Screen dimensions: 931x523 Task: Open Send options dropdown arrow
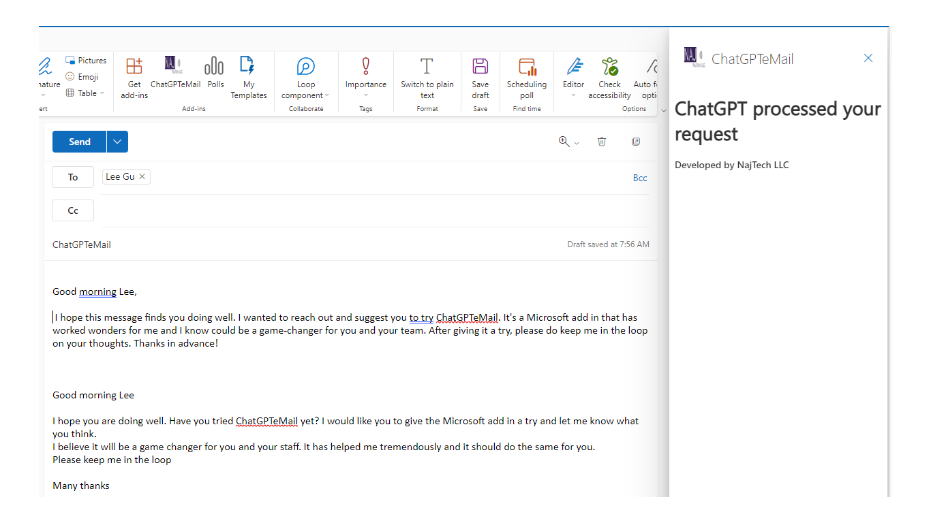(117, 142)
